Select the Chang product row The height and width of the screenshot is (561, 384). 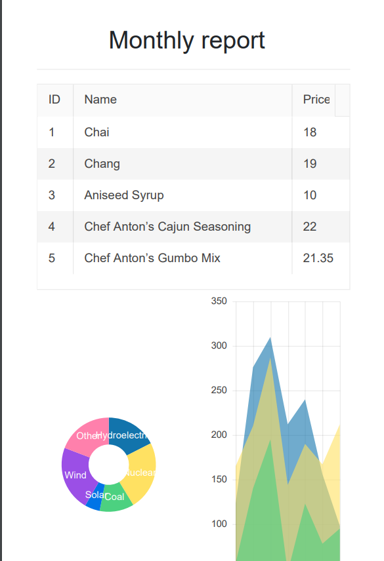pyautogui.click(x=194, y=163)
